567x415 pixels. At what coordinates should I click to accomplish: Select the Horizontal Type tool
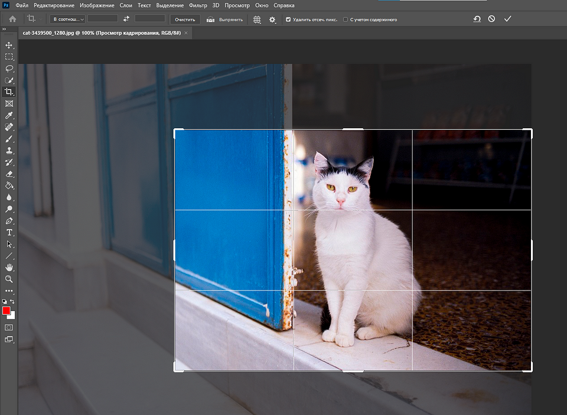pos(9,232)
